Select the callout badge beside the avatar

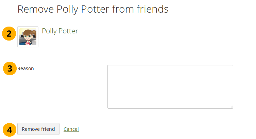[9, 33]
